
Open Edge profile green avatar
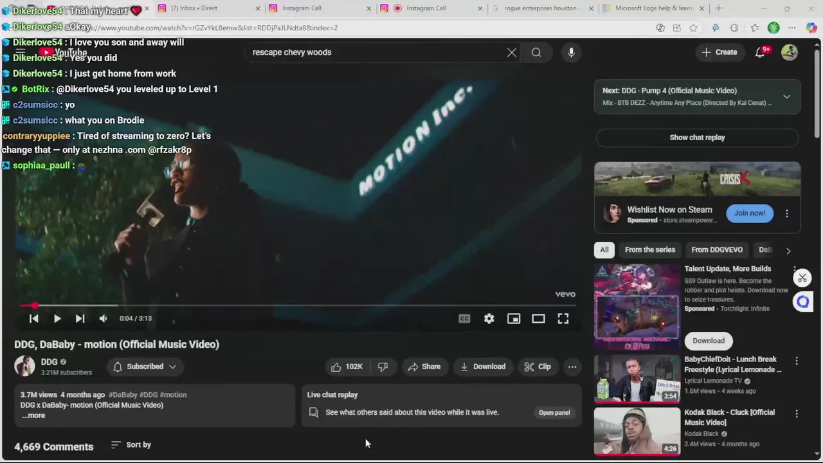click(773, 28)
